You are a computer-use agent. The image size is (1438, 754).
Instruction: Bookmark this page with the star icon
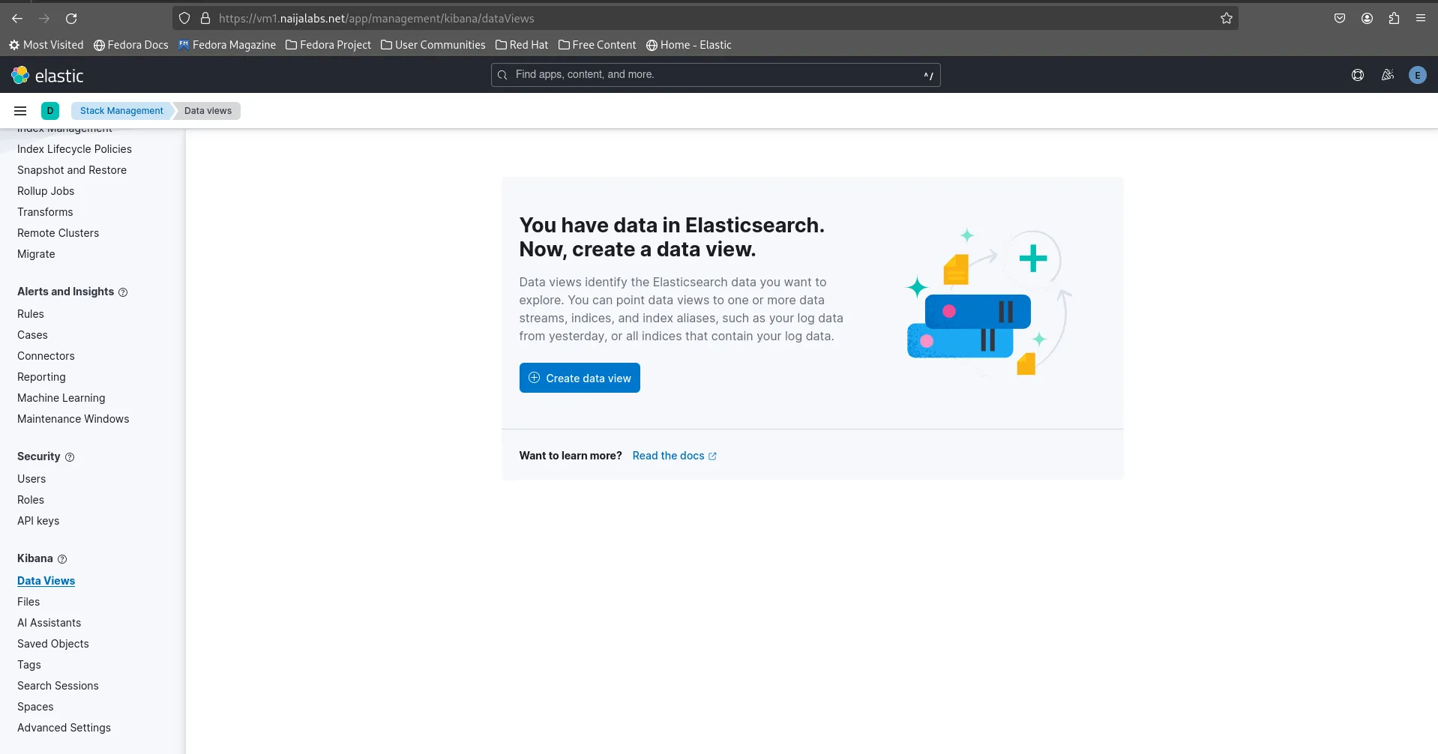[x=1227, y=18]
